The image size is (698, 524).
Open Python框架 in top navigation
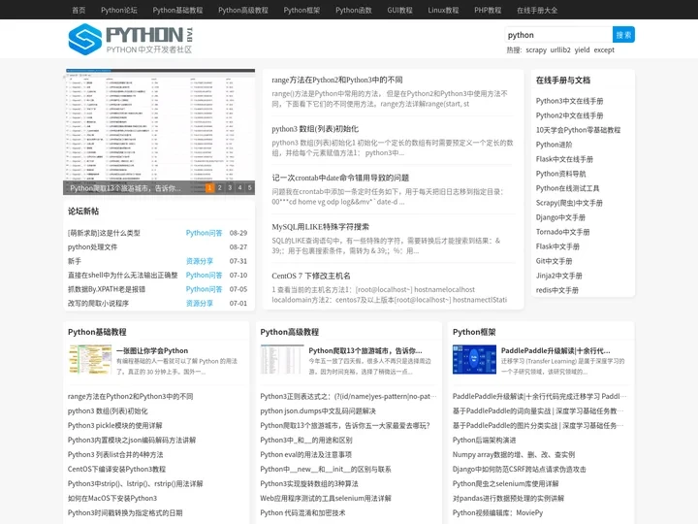click(301, 10)
